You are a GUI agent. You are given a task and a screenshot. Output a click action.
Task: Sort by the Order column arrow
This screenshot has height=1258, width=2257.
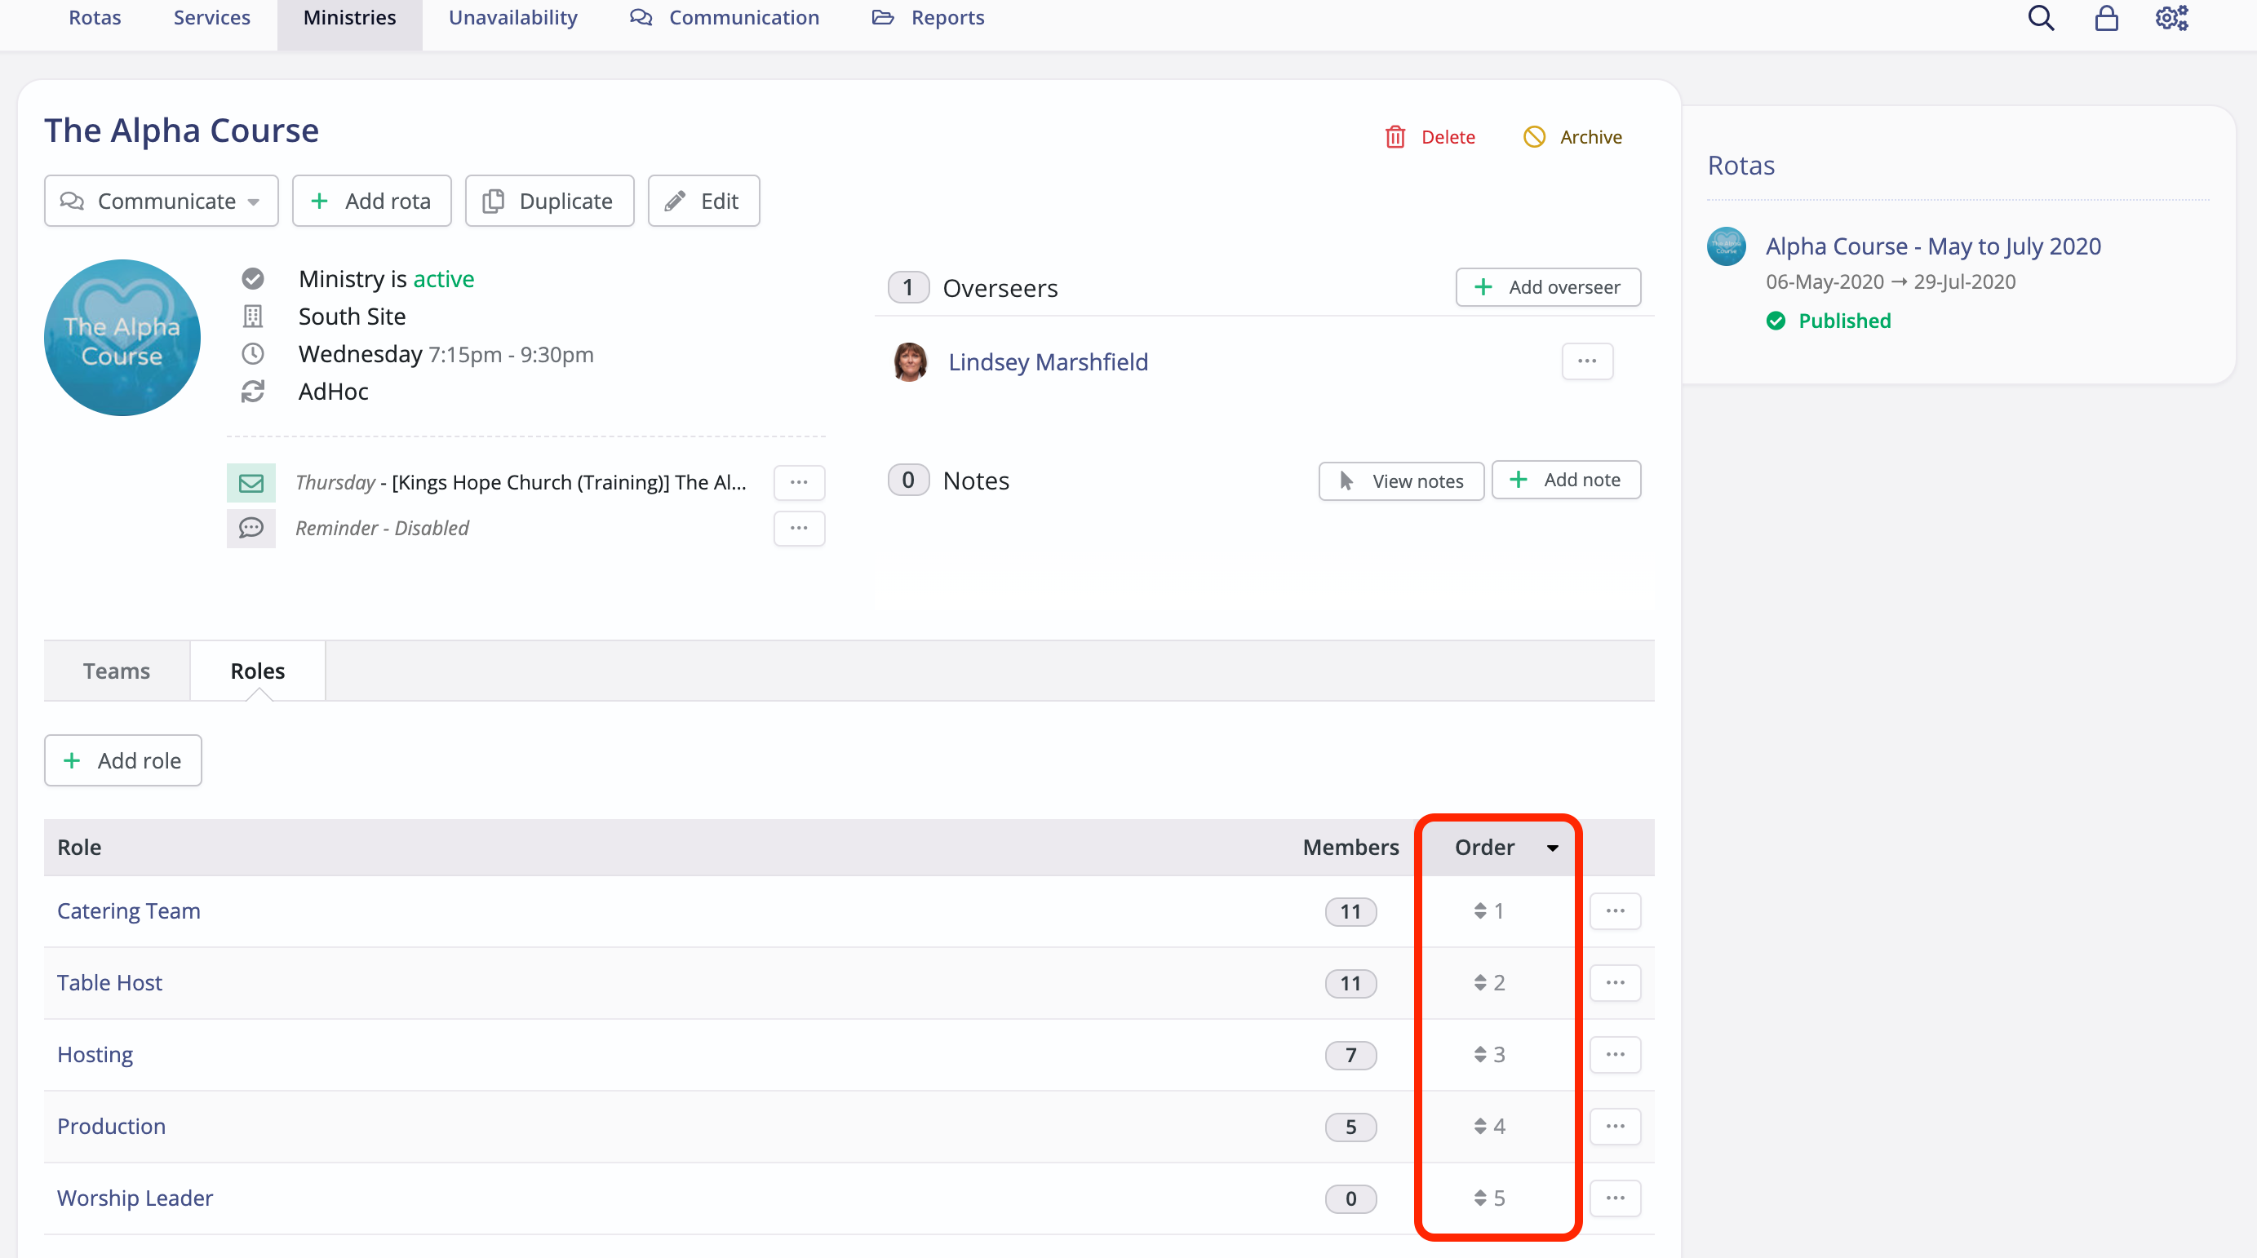tap(1552, 848)
